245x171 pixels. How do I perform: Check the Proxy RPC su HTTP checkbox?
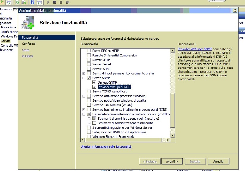(x=89, y=51)
